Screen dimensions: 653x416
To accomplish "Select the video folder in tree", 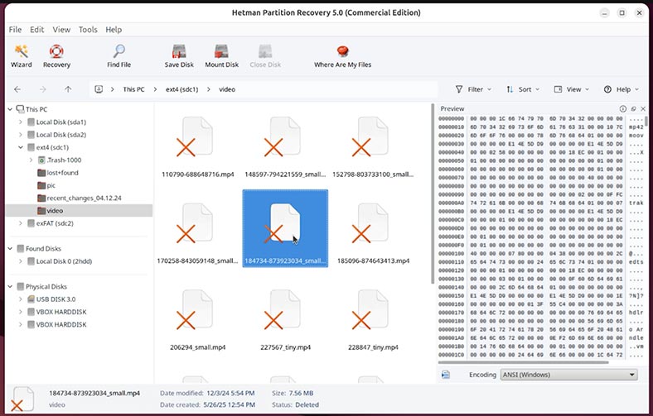I will coord(79,211).
